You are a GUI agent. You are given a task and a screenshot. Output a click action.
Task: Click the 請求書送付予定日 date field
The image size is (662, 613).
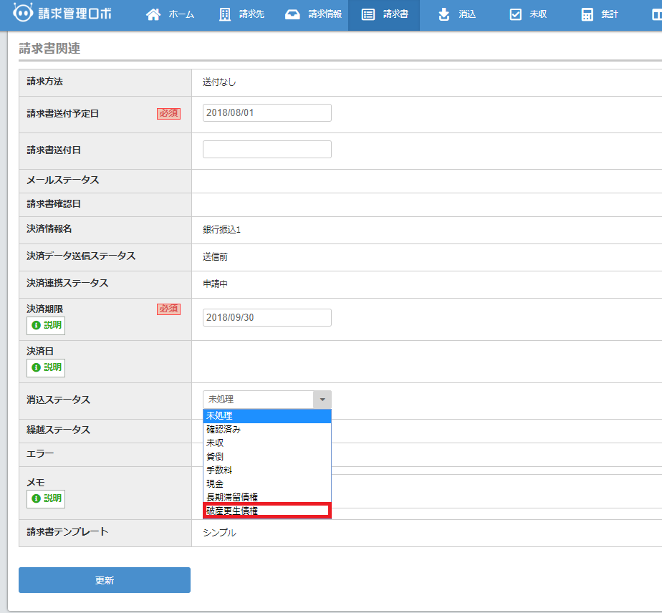pyautogui.click(x=267, y=113)
